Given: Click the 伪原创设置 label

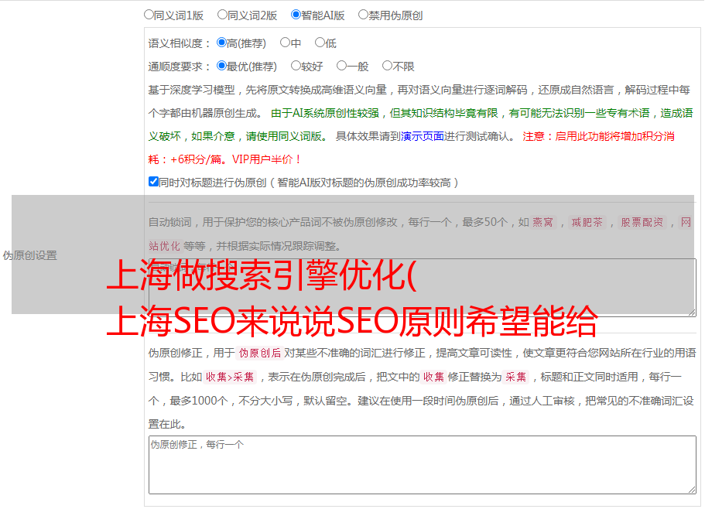Looking at the screenshot, I should [29, 255].
